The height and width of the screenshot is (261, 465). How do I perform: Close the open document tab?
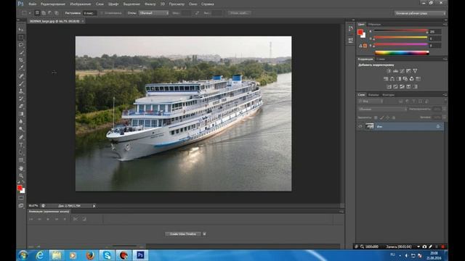pyautogui.click(x=83, y=21)
